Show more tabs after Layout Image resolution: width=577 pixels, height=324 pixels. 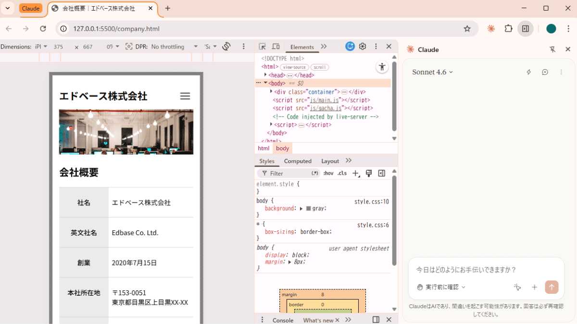coord(349,160)
